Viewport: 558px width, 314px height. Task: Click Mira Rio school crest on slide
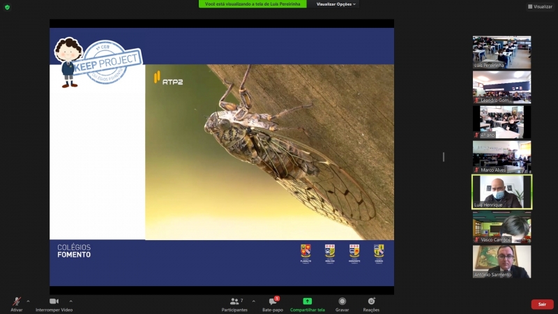coord(330,253)
